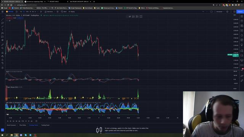Select the All date range

click(32, 121)
